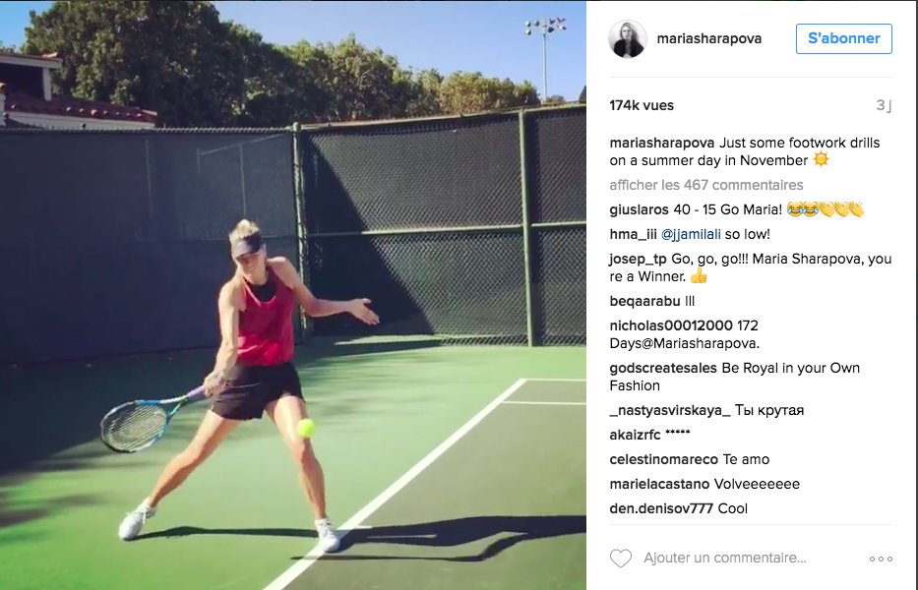Expand 'afficher les 467 commentaires'
This screenshot has width=918, height=590.
(x=706, y=185)
